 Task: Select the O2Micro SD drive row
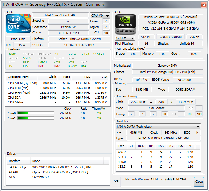point(58,177)
